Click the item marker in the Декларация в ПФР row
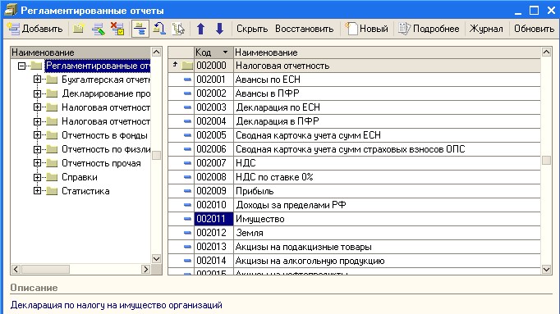This screenshot has height=314, width=560. (187, 121)
